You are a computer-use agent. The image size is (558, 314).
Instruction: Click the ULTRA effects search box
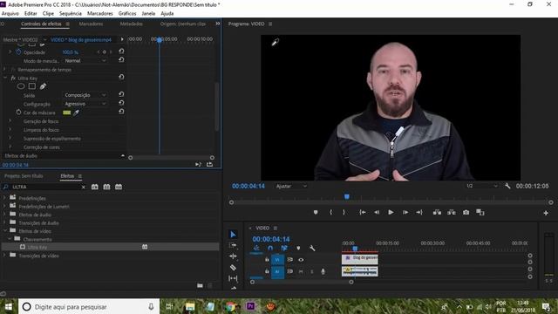44,187
